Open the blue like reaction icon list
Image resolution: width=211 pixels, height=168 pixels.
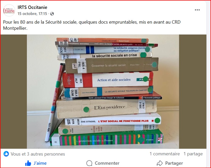coord(6,154)
